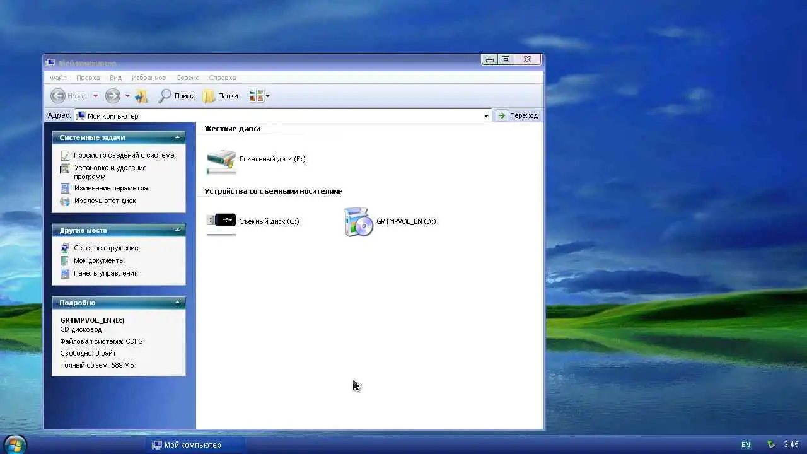Click Установка и удаление программ link
The width and height of the screenshot is (807, 454).
click(x=110, y=172)
